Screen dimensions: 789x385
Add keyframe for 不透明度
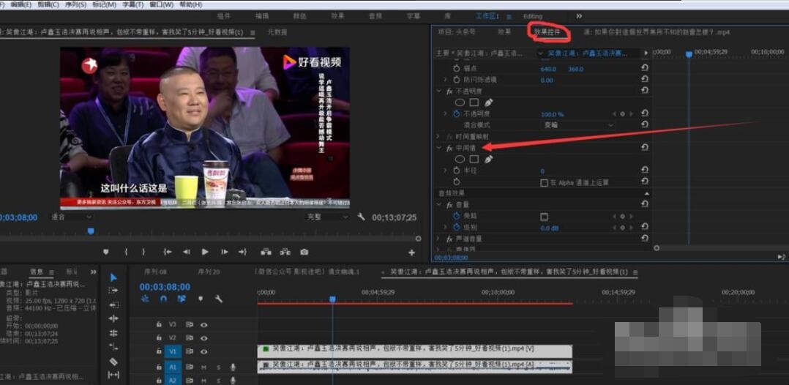622,113
